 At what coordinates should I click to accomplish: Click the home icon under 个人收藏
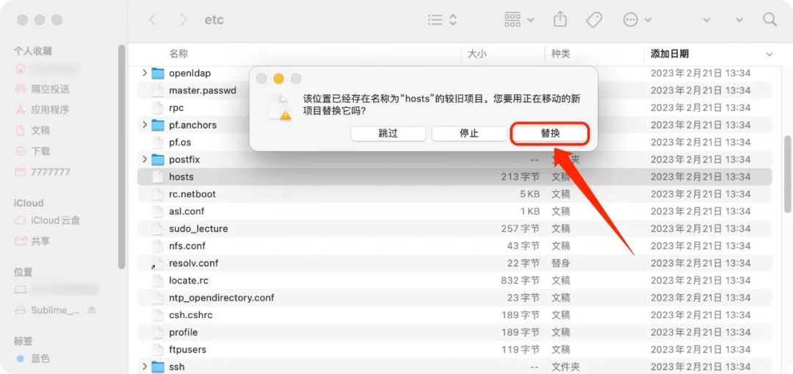[21, 68]
